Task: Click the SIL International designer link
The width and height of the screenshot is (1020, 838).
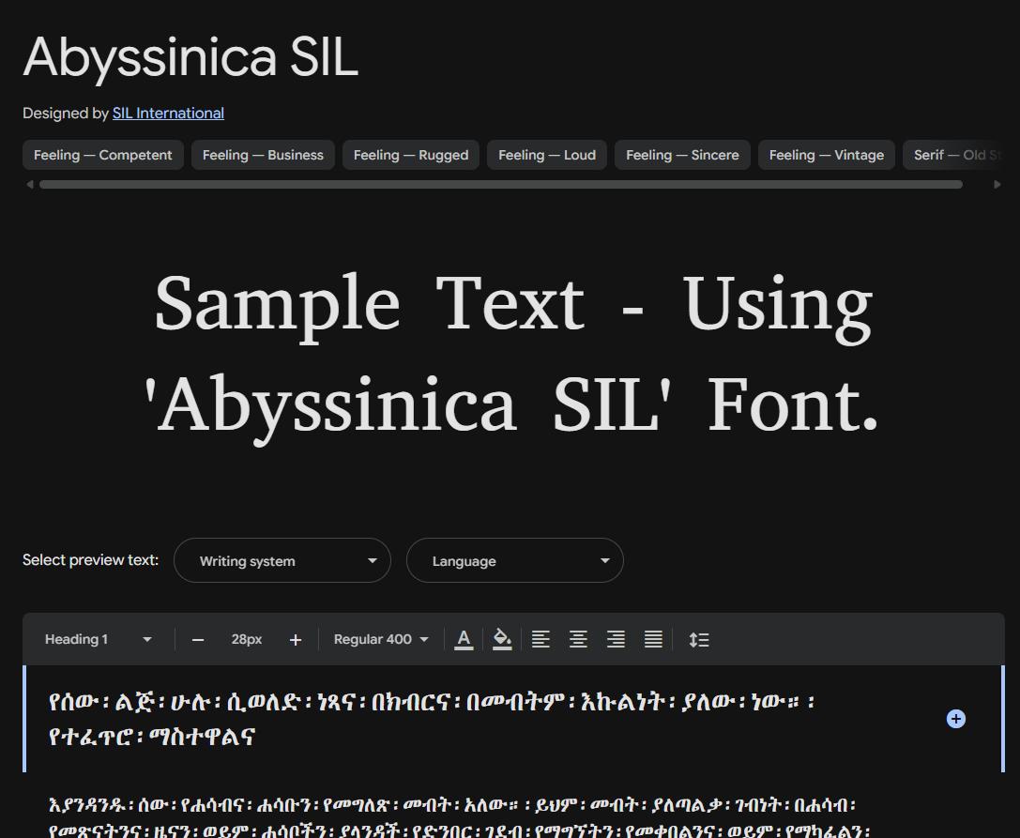Action: [168, 114]
